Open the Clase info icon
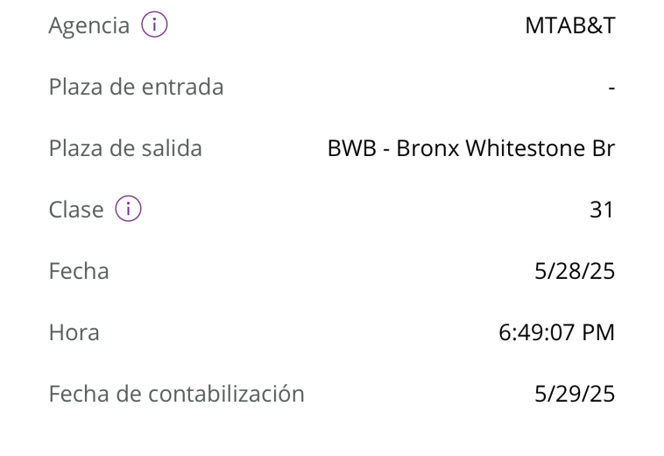Viewport: 664px width, 456px height. coord(128,209)
